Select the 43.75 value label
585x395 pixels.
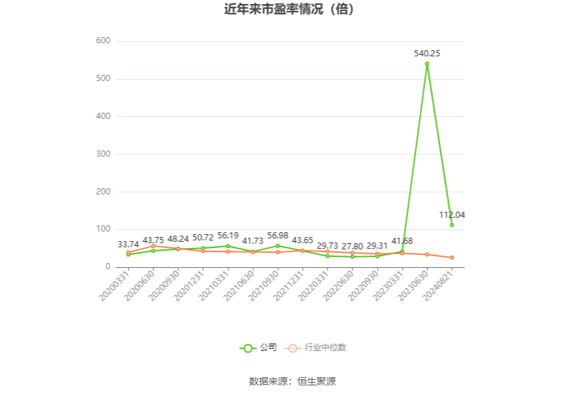(x=153, y=240)
